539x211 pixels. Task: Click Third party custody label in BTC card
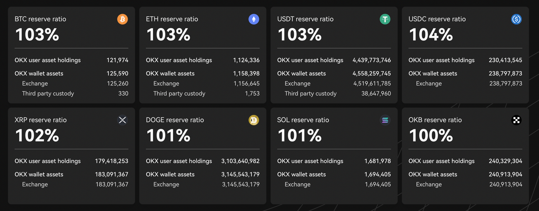tap(48, 94)
